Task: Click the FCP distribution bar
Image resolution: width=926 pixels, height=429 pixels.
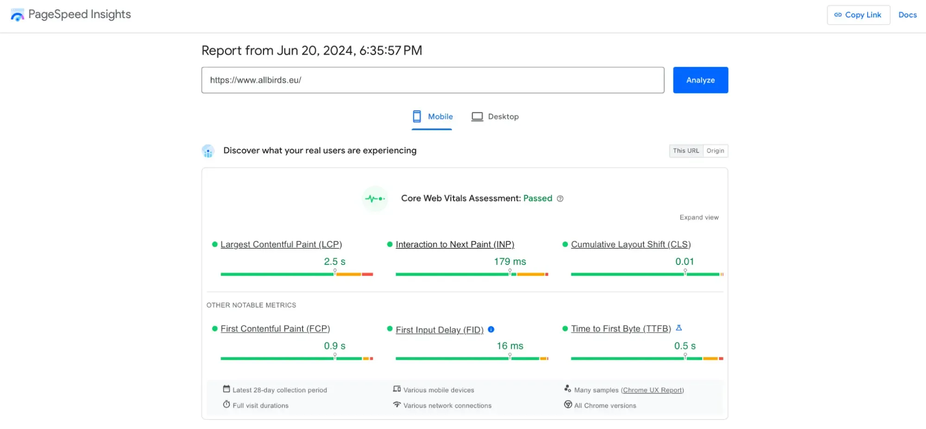Action: [x=297, y=359]
